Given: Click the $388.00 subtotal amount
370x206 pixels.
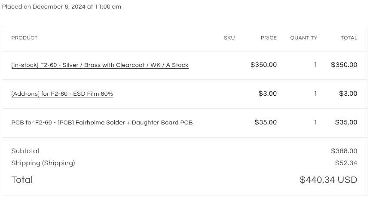Looking at the screenshot, I should pos(344,151).
